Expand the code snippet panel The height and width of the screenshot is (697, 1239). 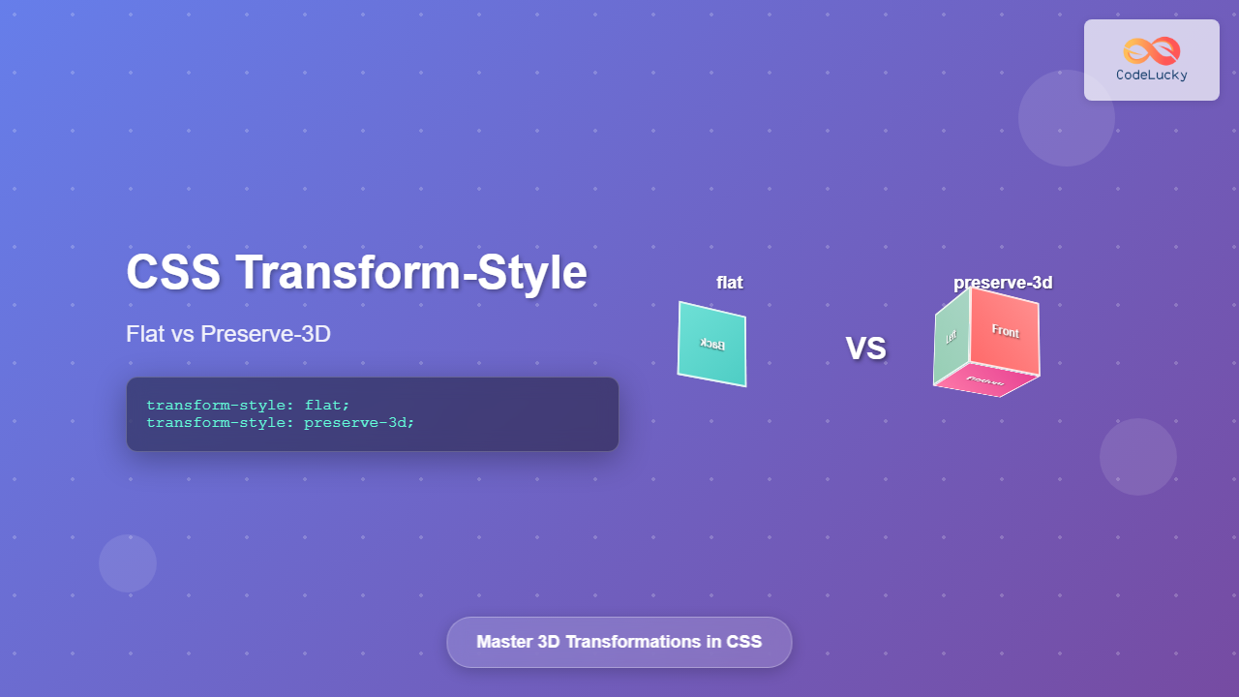[372, 413]
